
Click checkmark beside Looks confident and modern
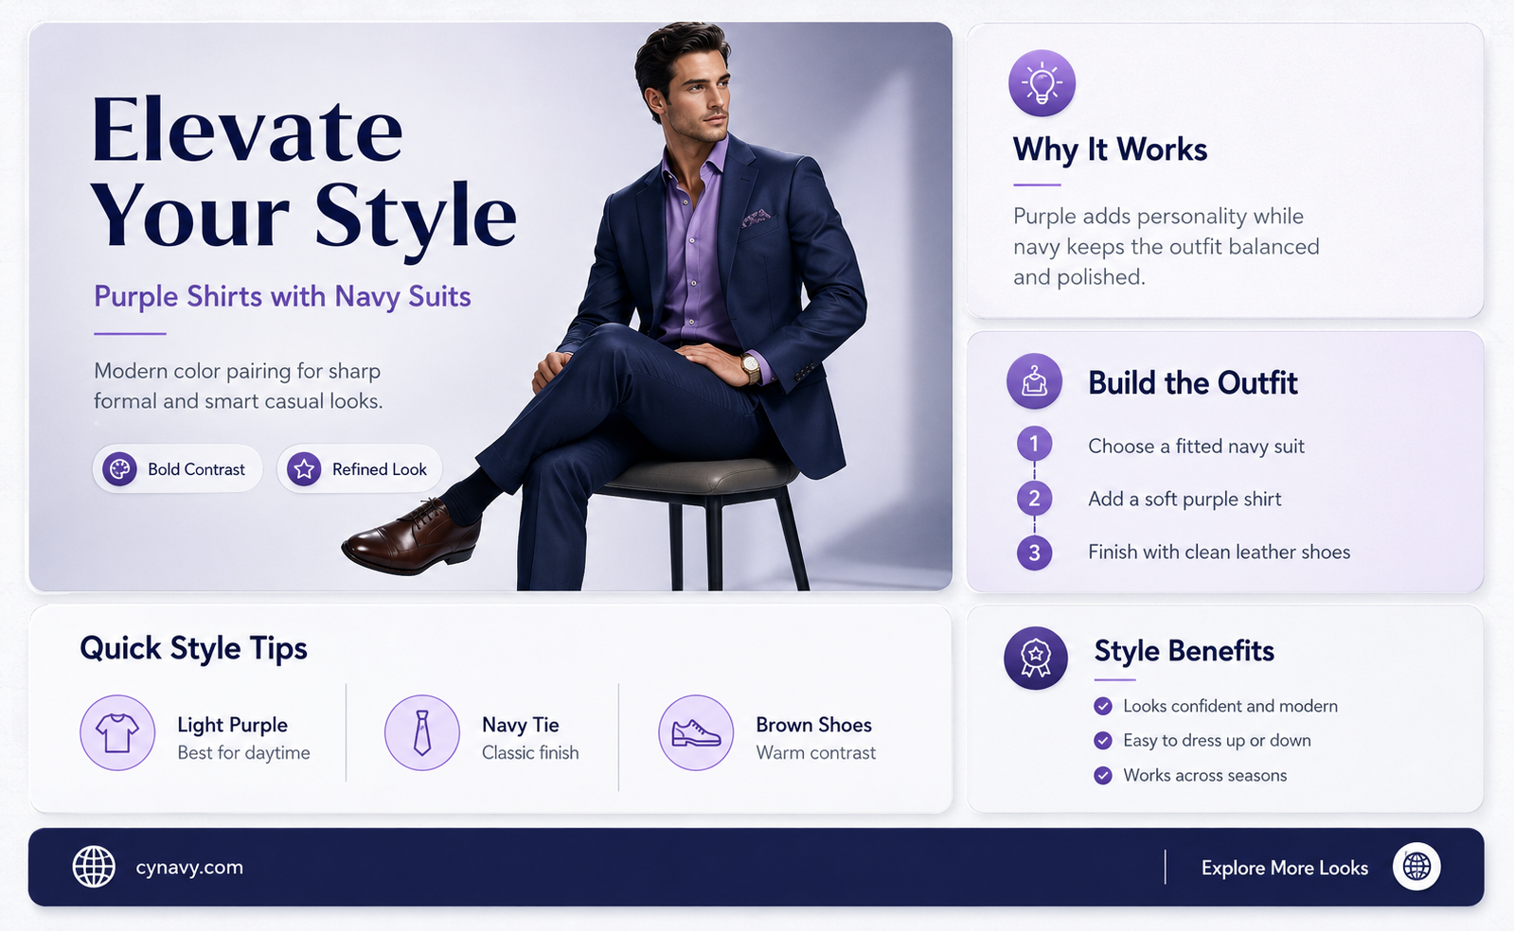click(x=1102, y=706)
